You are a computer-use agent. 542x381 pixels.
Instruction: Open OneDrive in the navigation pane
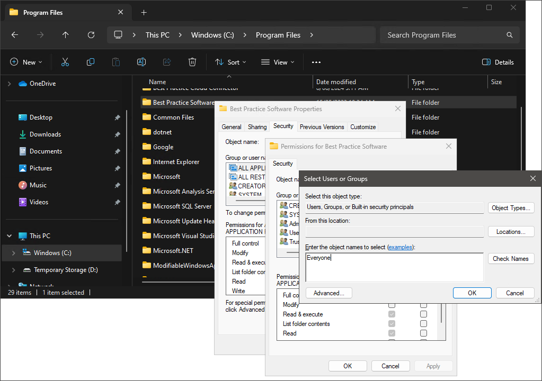42,84
